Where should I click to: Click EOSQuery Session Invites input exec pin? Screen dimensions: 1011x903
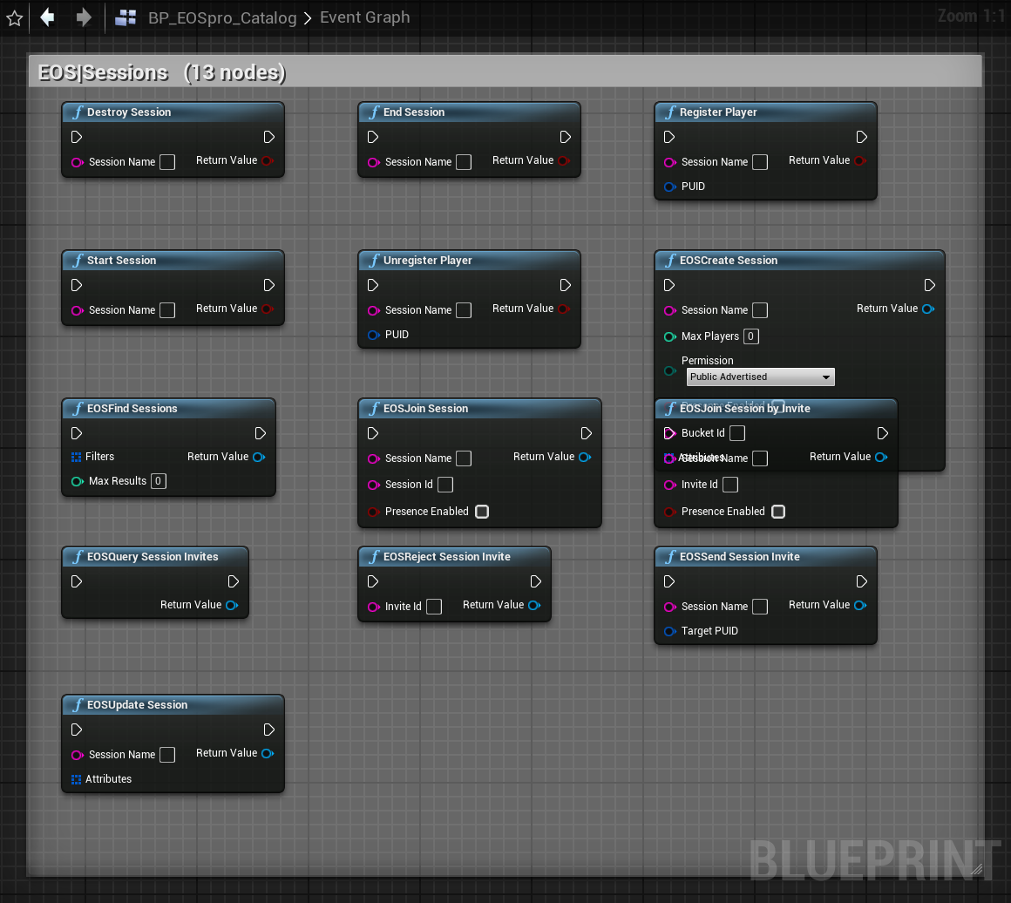click(x=77, y=581)
